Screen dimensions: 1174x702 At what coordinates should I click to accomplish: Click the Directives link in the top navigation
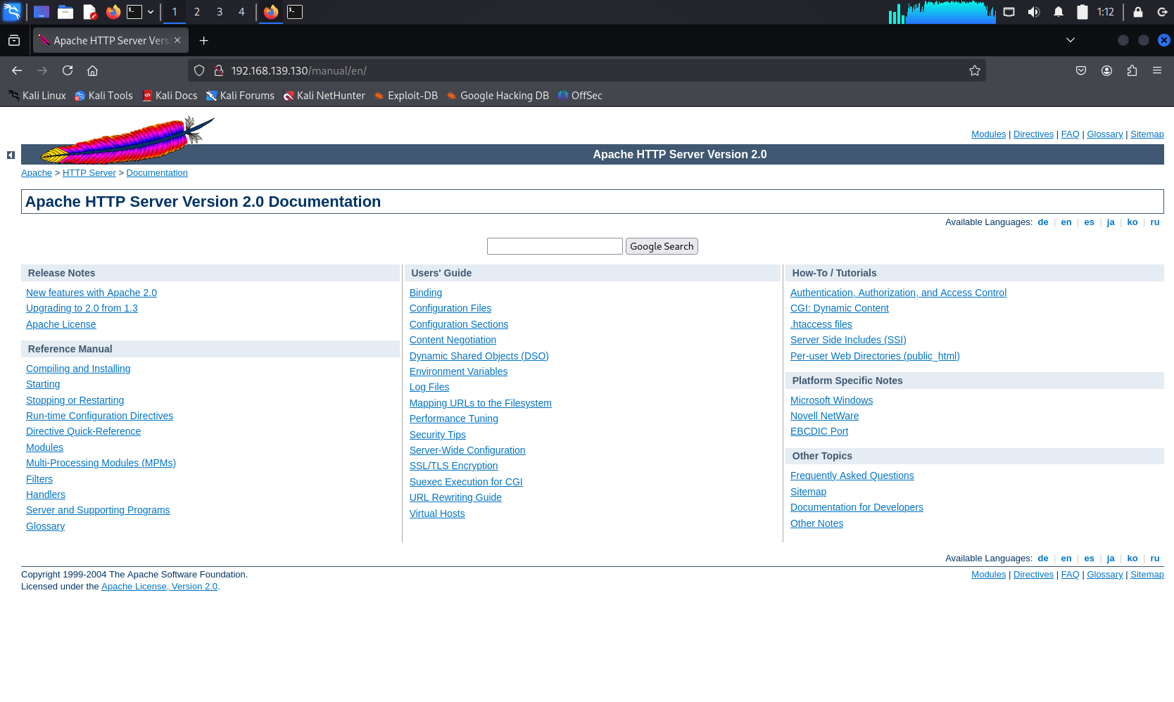(1033, 134)
